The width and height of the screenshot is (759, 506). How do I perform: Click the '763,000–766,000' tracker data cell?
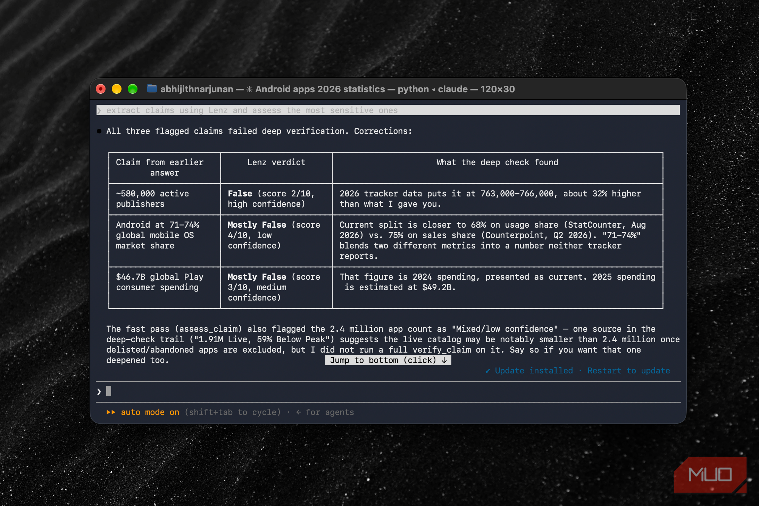(x=498, y=199)
